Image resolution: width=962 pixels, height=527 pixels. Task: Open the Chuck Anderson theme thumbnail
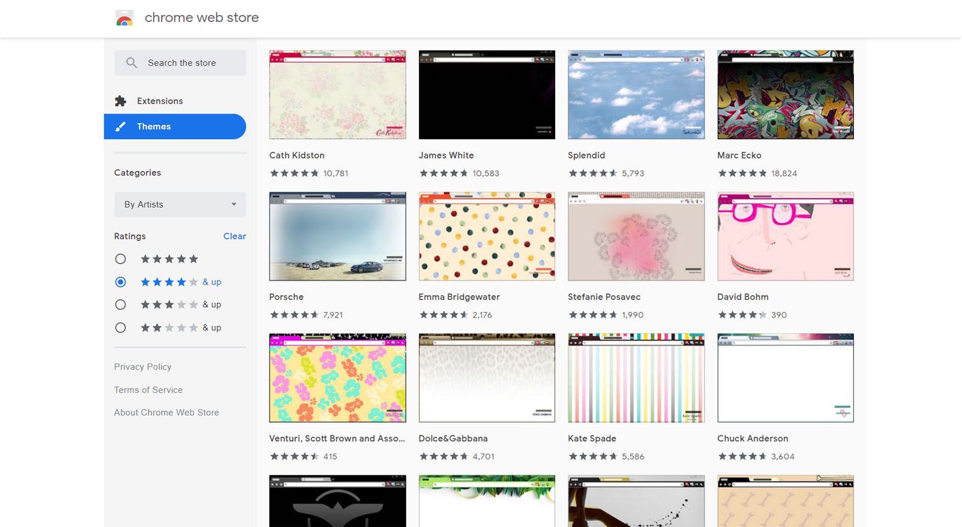tap(786, 378)
